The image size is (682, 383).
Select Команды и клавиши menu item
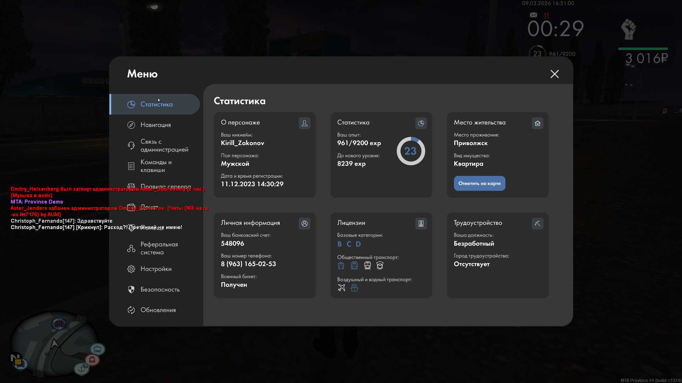coord(156,166)
